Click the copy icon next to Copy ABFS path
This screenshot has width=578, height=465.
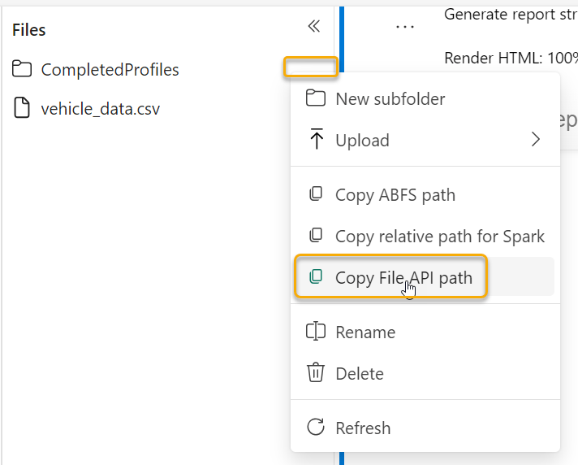(316, 194)
